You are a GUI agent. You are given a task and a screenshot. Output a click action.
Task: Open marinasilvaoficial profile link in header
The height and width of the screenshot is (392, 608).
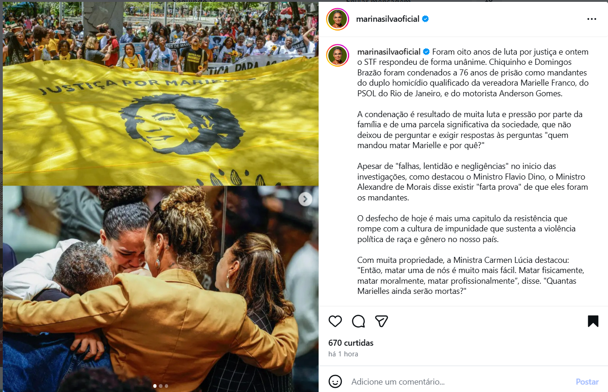coord(388,19)
